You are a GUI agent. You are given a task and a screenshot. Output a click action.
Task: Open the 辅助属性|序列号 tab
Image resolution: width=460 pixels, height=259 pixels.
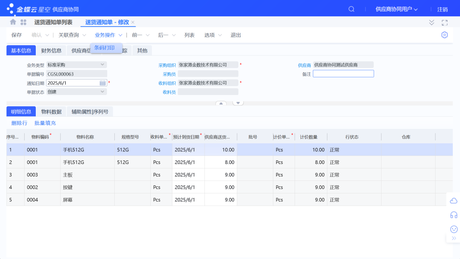pyautogui.click(x=90, y=111)
